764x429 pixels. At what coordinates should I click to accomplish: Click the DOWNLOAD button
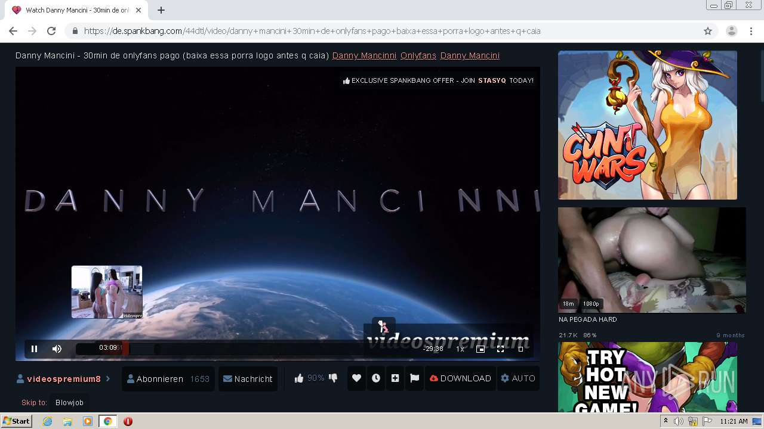coord(460,378)
